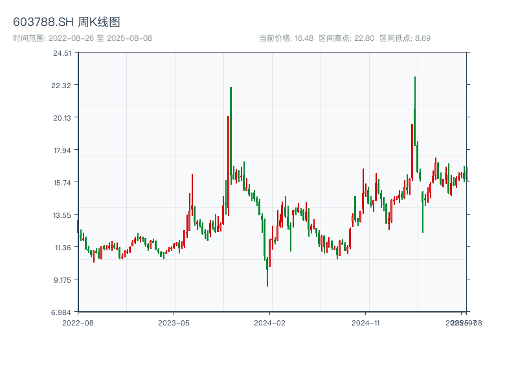Click the 6.984 y-axis price label

point(62,312)
